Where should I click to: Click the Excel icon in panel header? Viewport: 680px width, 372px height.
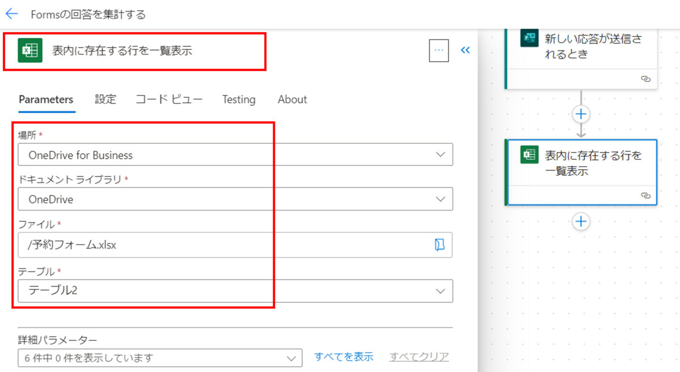[x=29, y=50]
